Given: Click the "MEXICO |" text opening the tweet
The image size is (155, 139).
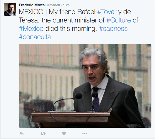Looking at the screenshot, I should click(x=33, y=12).
